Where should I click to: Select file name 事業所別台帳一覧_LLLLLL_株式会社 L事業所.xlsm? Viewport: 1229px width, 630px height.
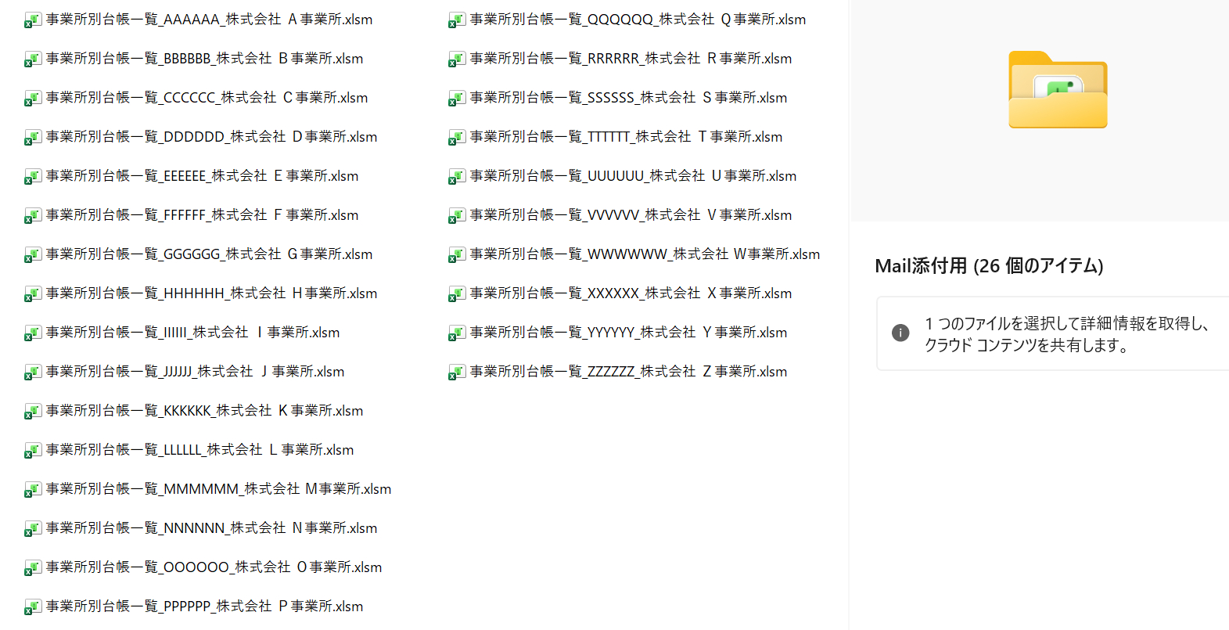coord(199,450)
